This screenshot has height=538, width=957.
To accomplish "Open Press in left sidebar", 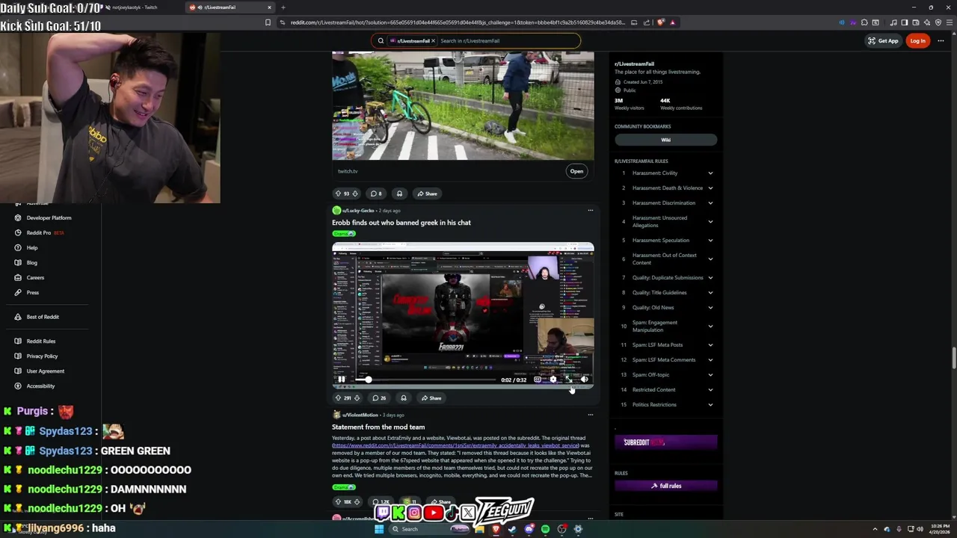I will [x=33, y=293].
